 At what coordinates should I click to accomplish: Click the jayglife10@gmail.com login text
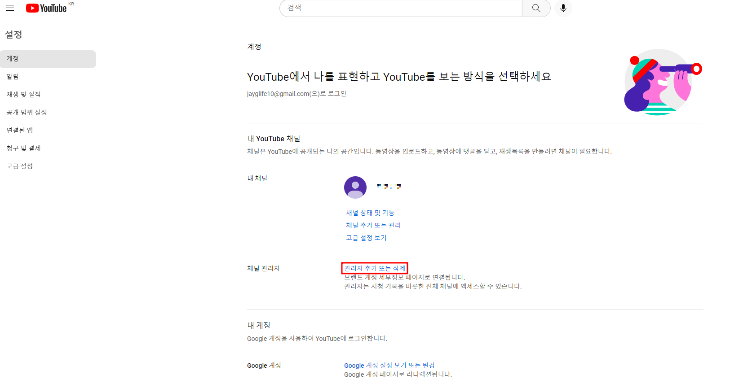pos(296,94)
